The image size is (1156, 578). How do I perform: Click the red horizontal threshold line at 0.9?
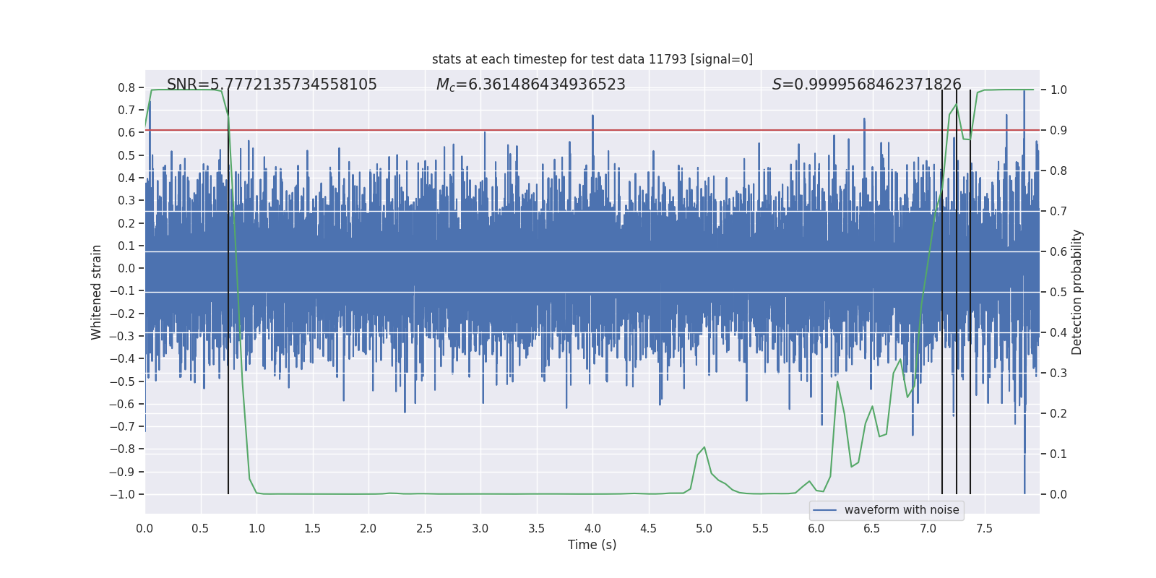pos(592,130)
